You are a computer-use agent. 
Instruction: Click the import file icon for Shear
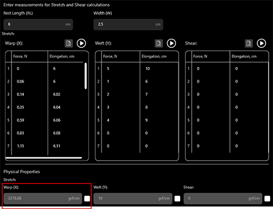pyautogui.click(x=248, y=44)
